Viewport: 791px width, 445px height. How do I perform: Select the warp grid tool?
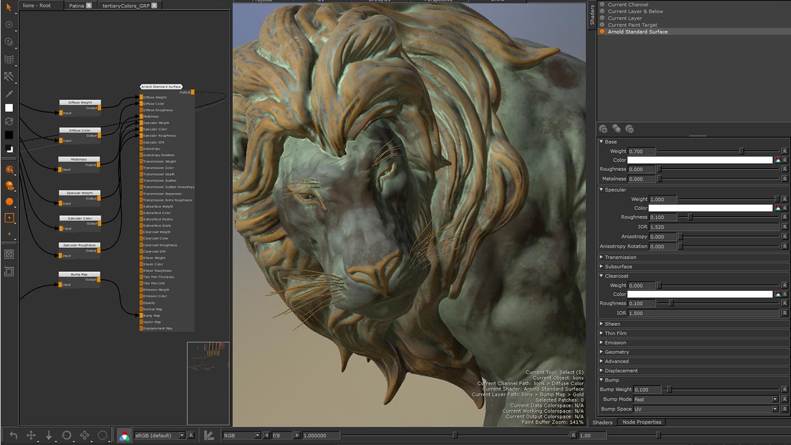(8, 59)
